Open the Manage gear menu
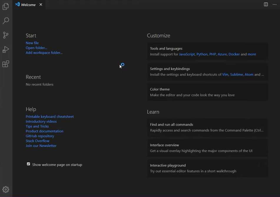The height and width of the screenshot is (197, 280). click(x=6, y=189)
